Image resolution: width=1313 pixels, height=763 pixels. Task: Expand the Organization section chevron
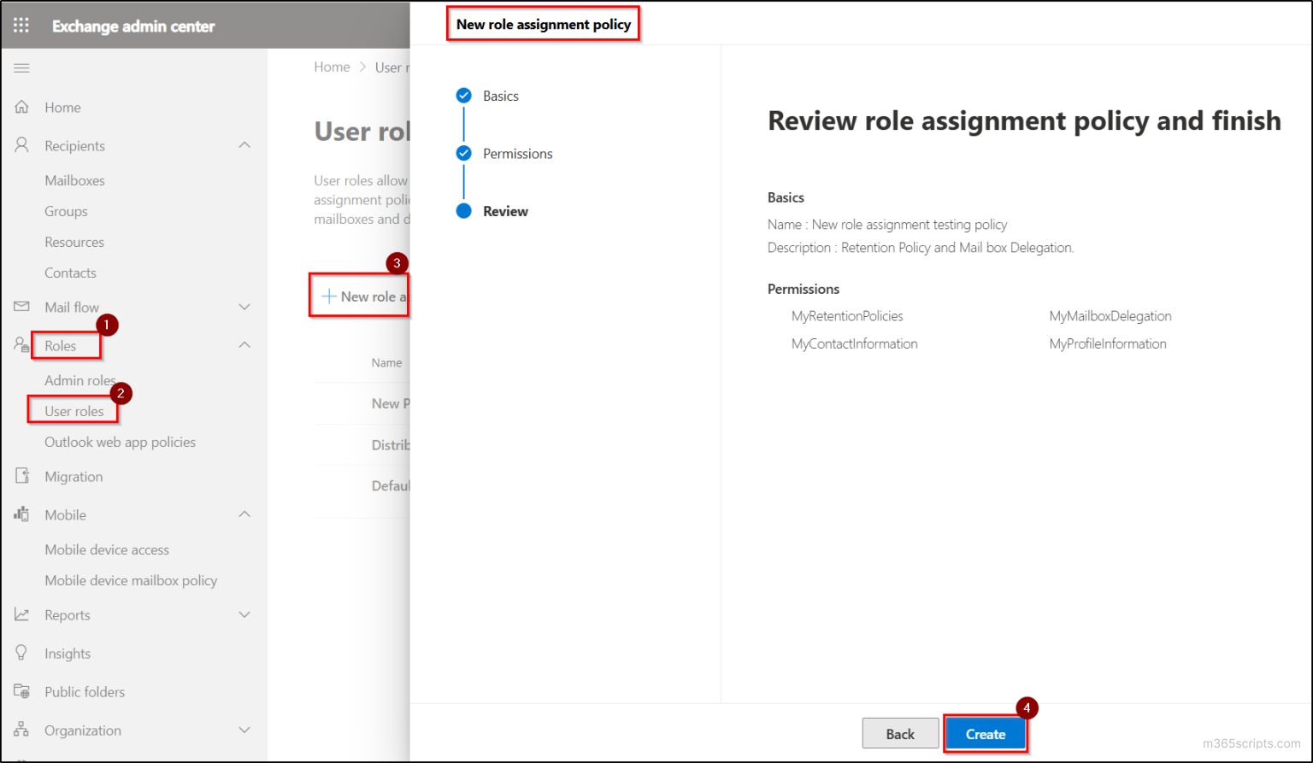pos(245,730)
